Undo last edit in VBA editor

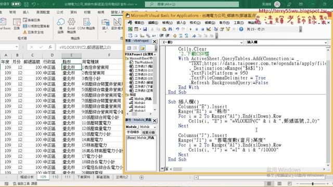click(x=177, y=29)
